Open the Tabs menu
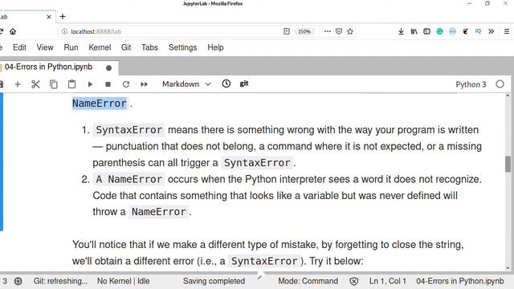The width and height of the screenshot is (514, 289). click(x=149, y=47)
